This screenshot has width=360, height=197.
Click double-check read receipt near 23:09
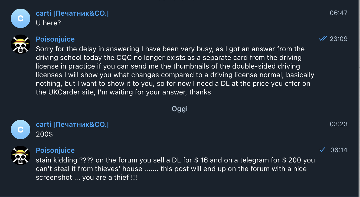coord(323,39)
